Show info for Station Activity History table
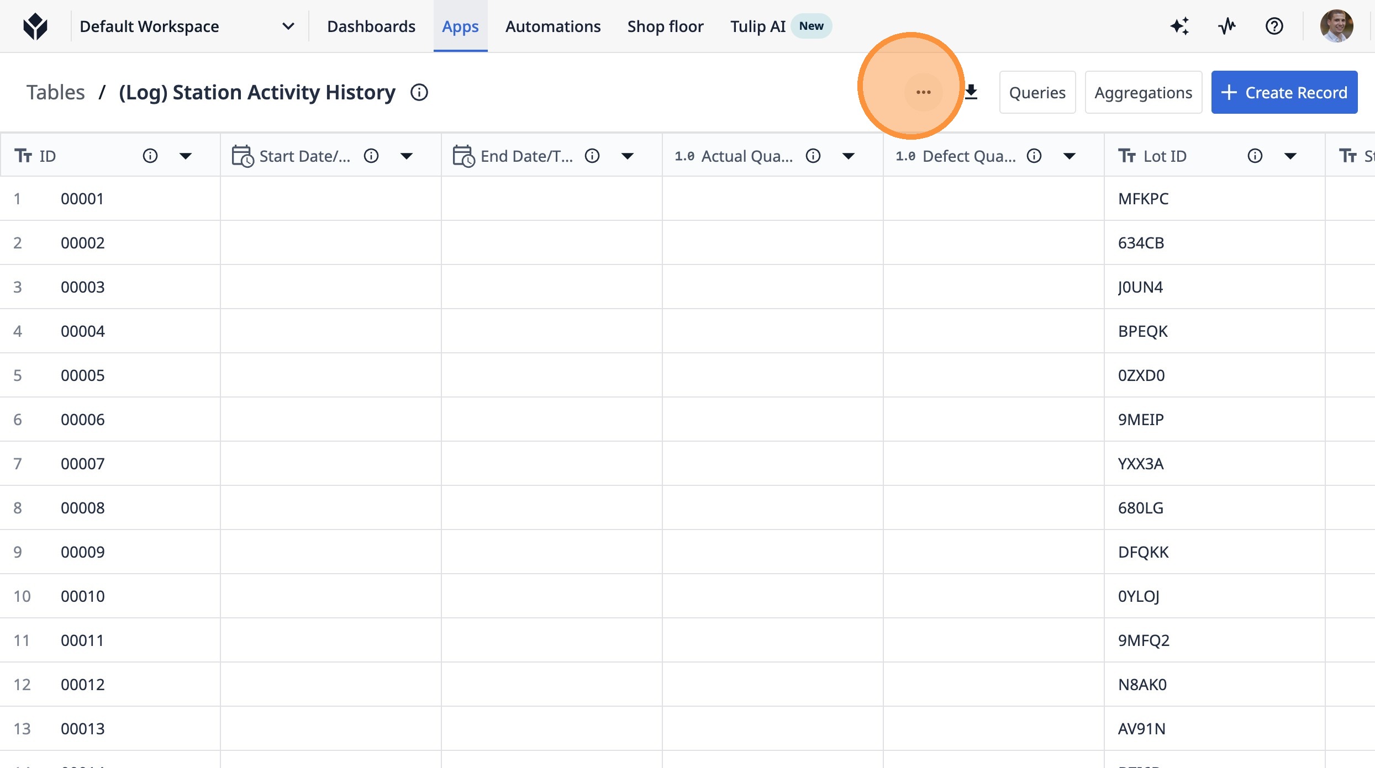 419,92
